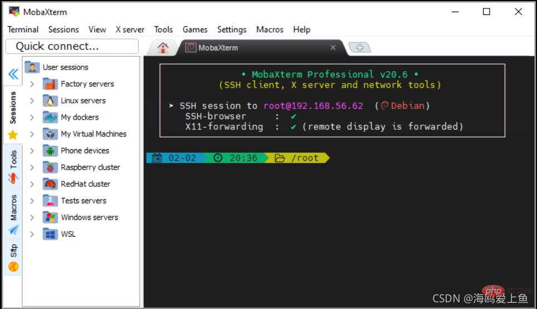Open the View menu
This screenshot has height=309, width=537.
tap(97, 30)
